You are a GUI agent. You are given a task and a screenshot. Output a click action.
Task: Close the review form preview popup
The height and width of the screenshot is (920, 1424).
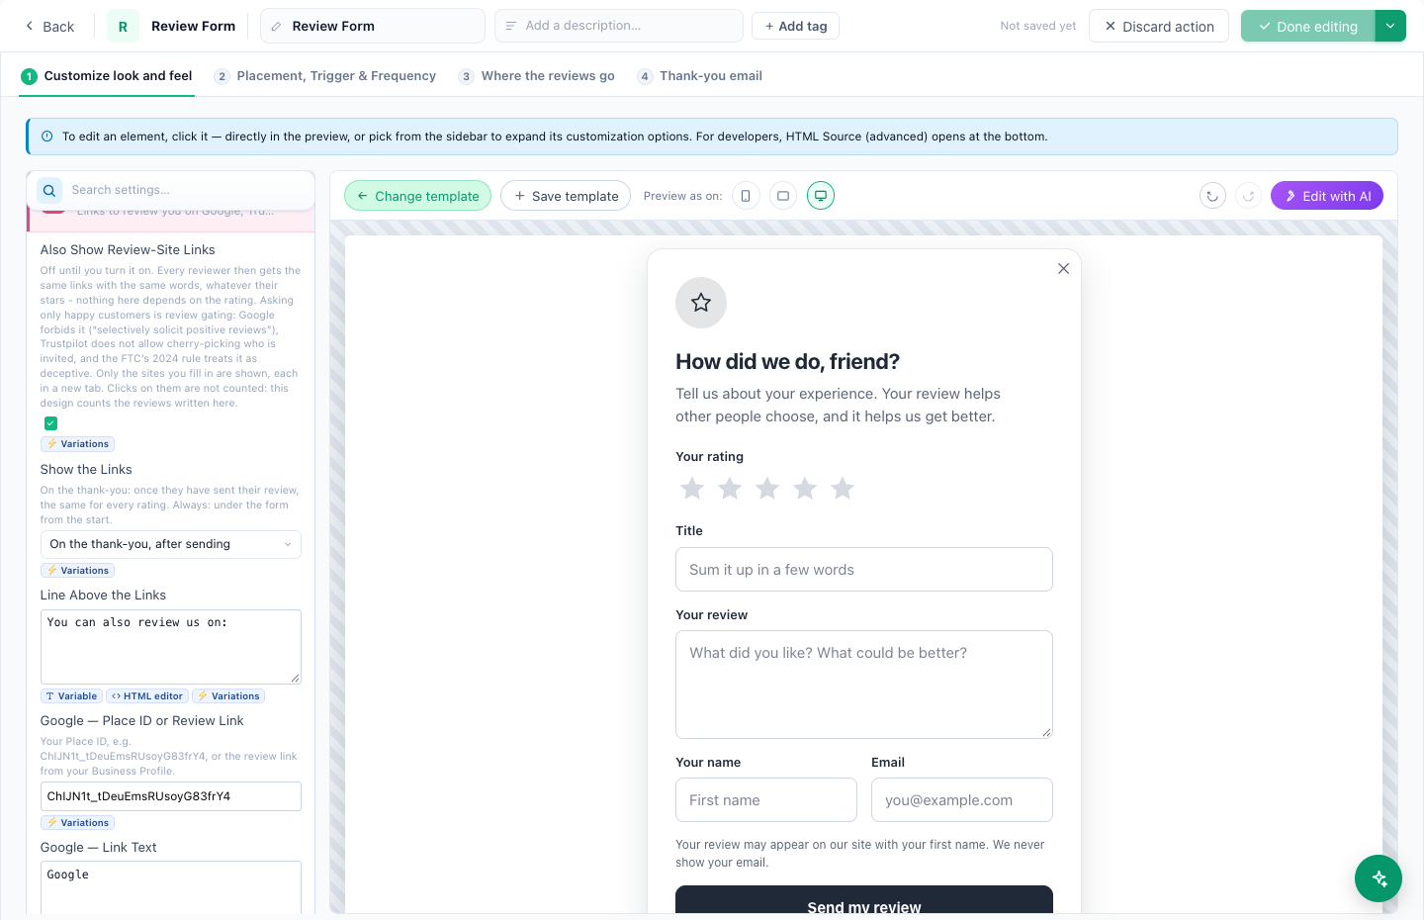[1063, 268]
